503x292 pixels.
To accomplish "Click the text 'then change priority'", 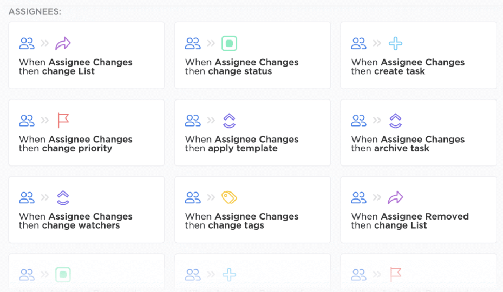I will pyautogui.click(x=66, y=148).
